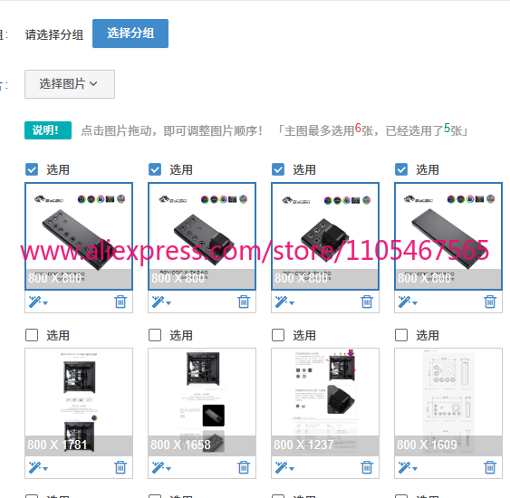Open magic wand edit menu under 800 X 1781 image
The image size is (510, 498).
click(x=38, y=467)
